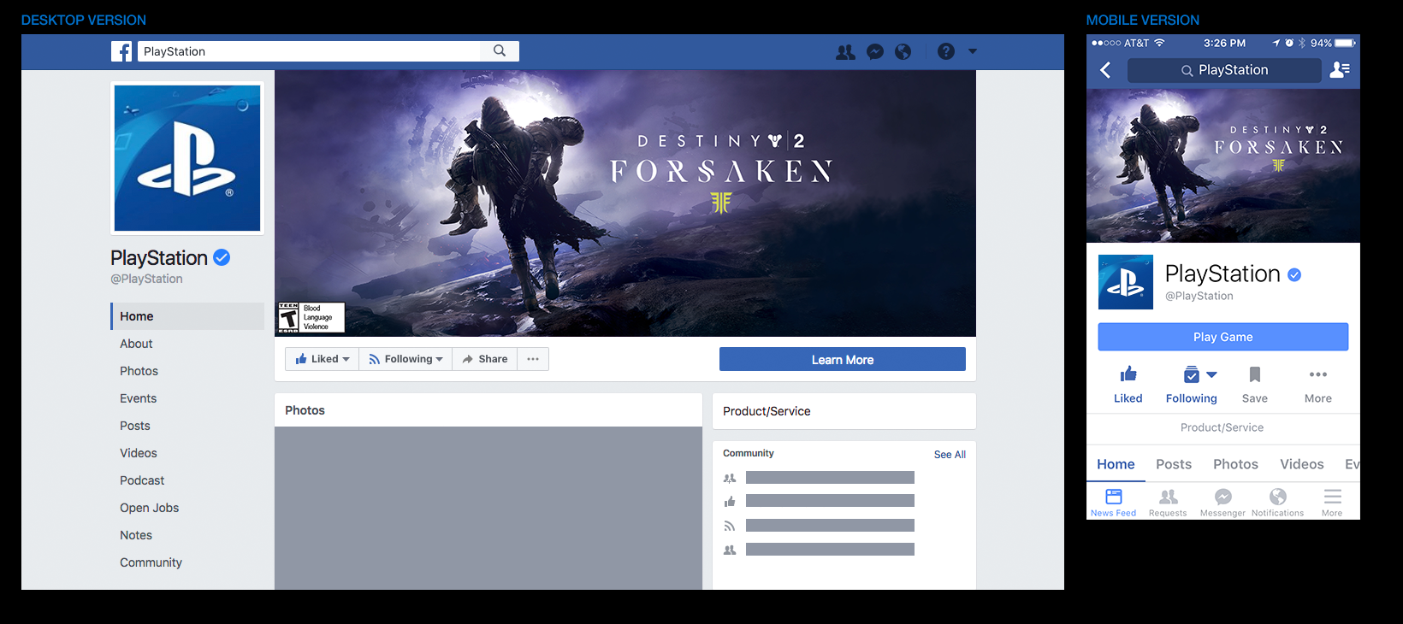Screen dimensions: 1403x624
Task: Click the desktop search magnifier button
Action: 500,51
